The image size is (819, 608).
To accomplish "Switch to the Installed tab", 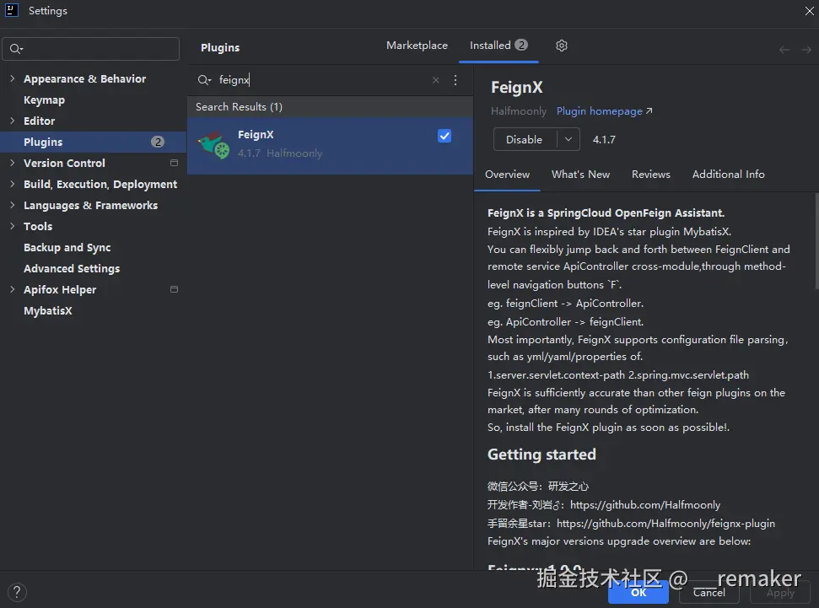I will pos(498,46).
